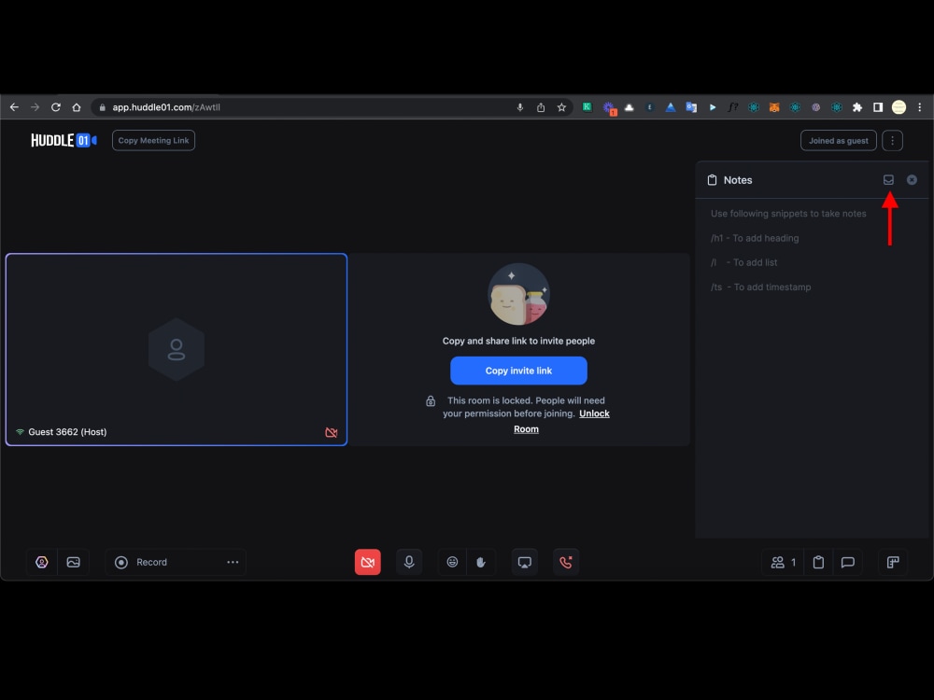This screenshot has height=700, width=934.
Task: Click the clipboard icon beside Notes title
Action: click(x=712, y=180)
